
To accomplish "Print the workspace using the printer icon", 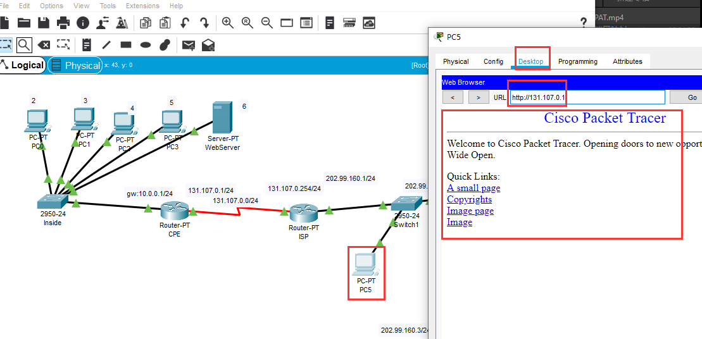I will click(63, 23).
